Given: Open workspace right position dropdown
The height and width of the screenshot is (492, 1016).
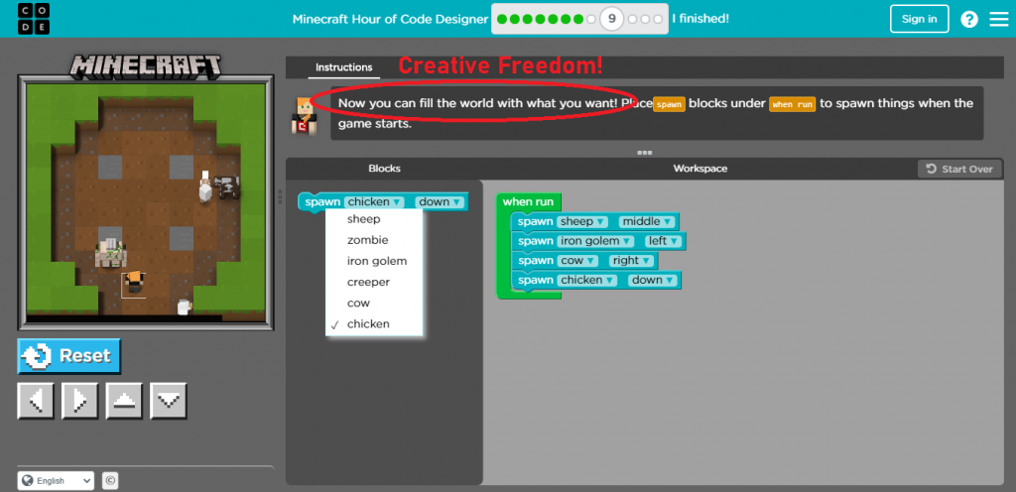Looking at the screenshot, I should pos(631,260).
